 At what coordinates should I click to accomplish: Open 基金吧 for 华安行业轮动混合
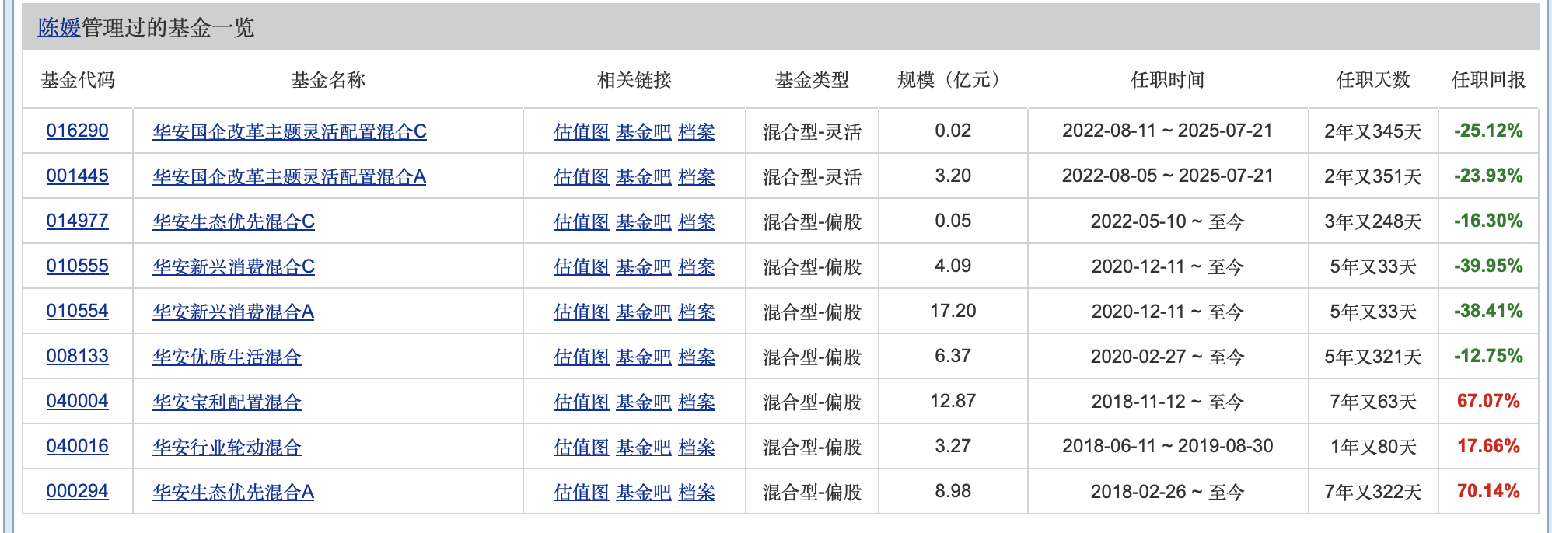click(x=643, y=448)
